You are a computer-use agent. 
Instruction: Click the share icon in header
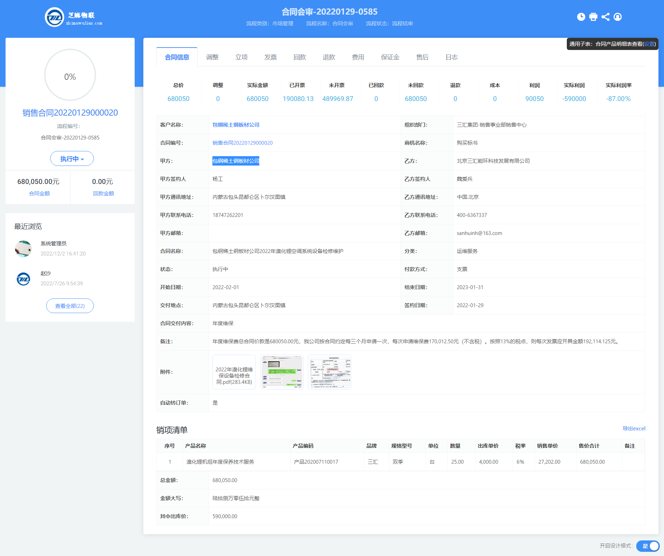point(605,17)
